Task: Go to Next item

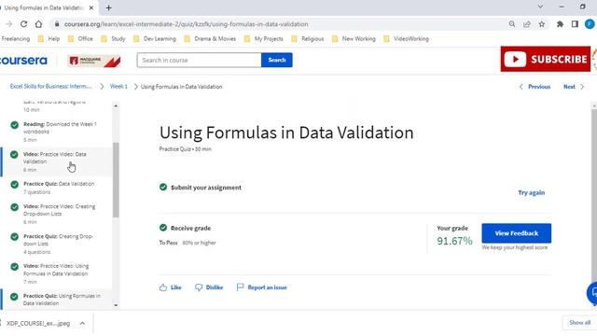Action: coord(574,87)
